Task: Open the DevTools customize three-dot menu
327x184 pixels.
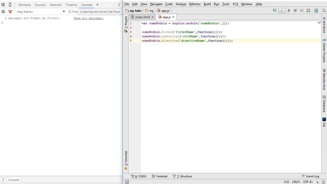Action: [x=119, y=5]
